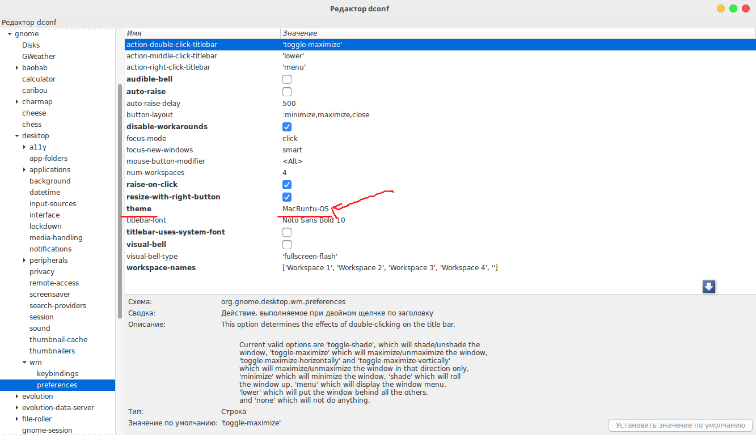Screen dimensions: 756x435
Task: Toggle the visual-bell checkbox
Action: coord(287,245)
